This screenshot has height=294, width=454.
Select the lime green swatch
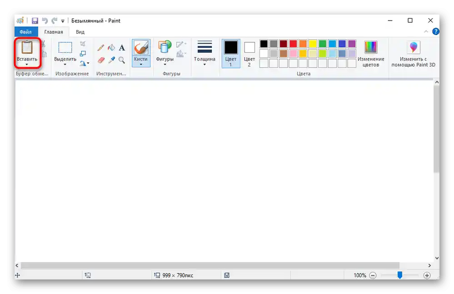click(323, 54)
